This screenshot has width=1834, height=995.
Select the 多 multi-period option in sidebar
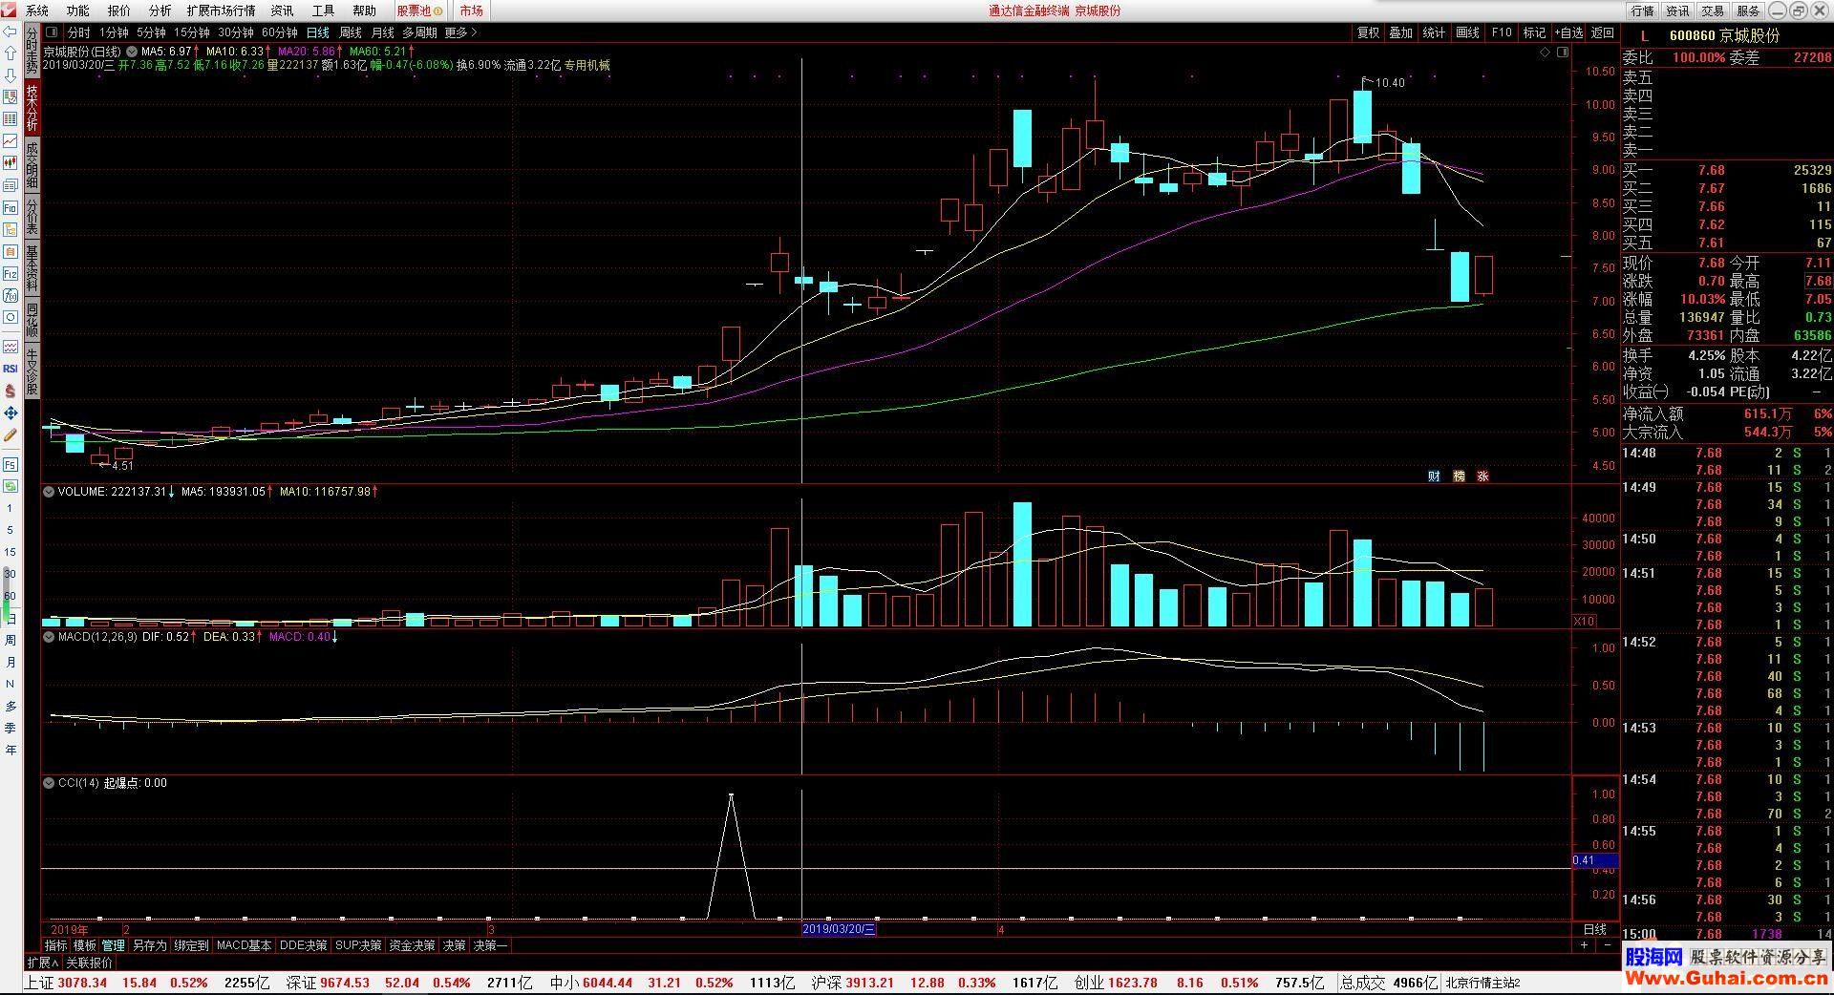(11, 706)
